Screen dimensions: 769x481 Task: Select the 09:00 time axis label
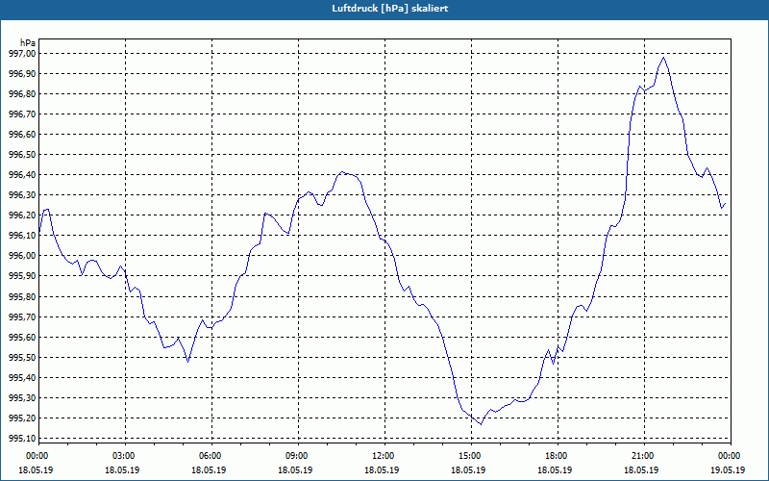298,455
